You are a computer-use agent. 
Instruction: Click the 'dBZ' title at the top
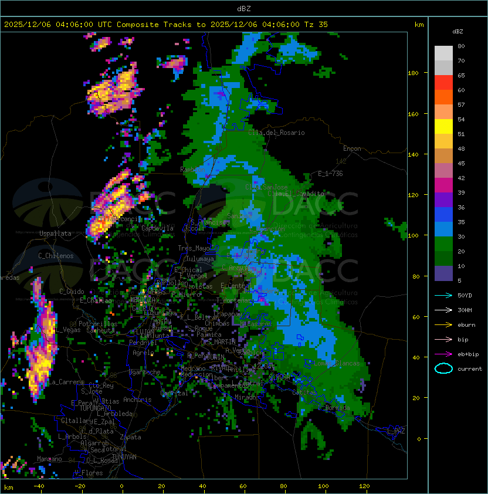(244, 9)
